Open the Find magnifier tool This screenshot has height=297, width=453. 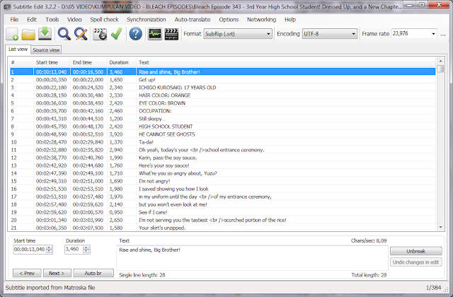[64, 34]
